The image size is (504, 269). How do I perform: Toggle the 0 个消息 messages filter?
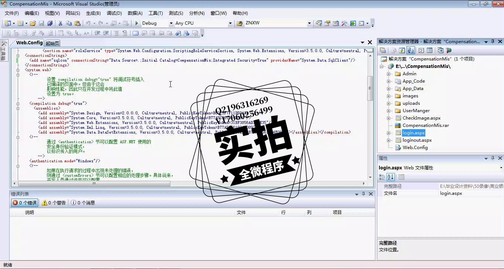83,203
